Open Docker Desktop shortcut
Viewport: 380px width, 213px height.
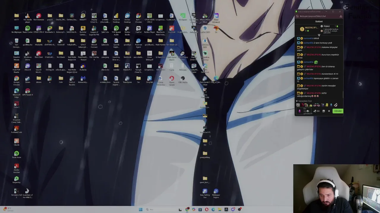[127, 18]
